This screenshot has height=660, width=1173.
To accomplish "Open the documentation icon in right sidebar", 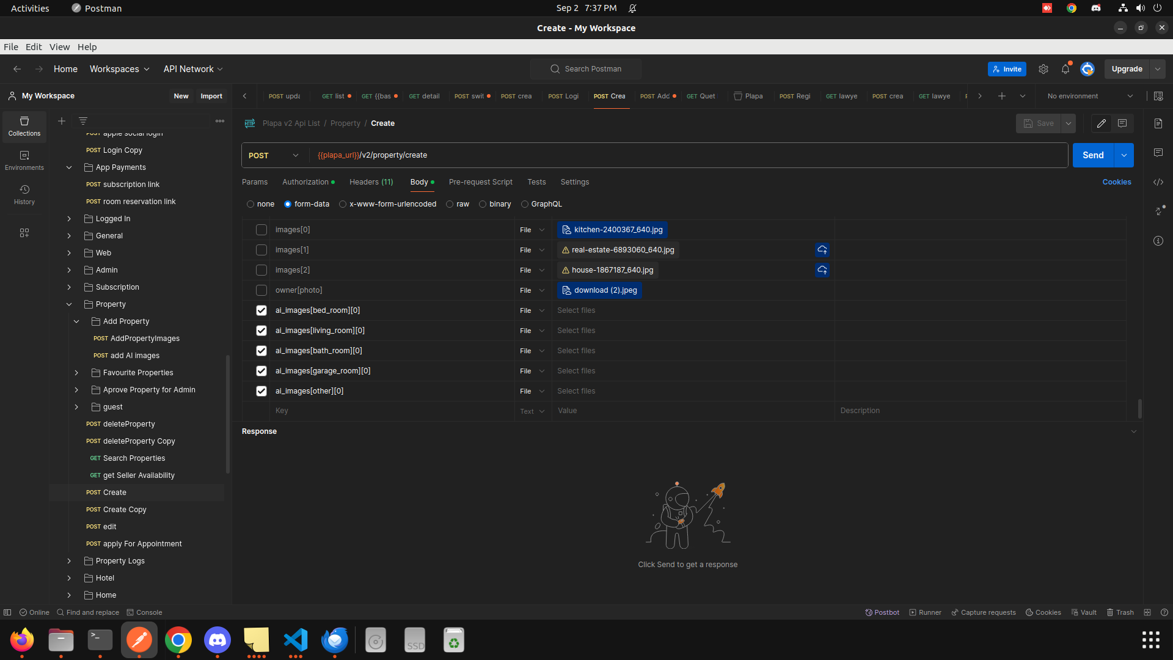I will tap(1158, 123).
